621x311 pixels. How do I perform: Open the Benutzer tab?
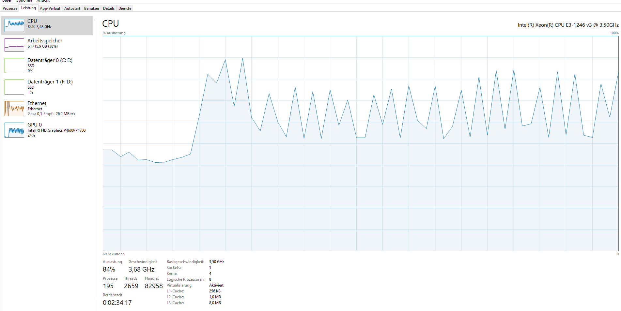tap(92, 8)
